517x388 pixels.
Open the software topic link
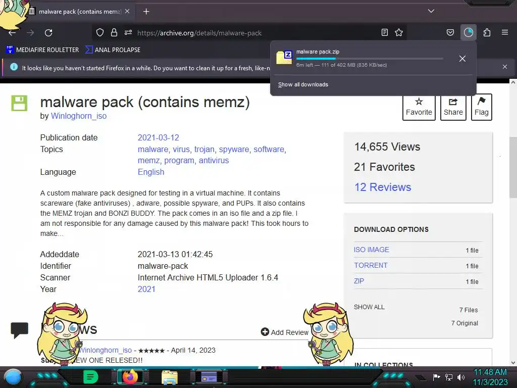coord(269,149)
